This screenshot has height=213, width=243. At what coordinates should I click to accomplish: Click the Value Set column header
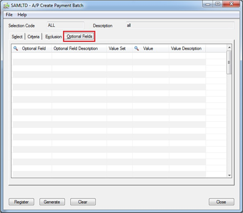point(119,49)
